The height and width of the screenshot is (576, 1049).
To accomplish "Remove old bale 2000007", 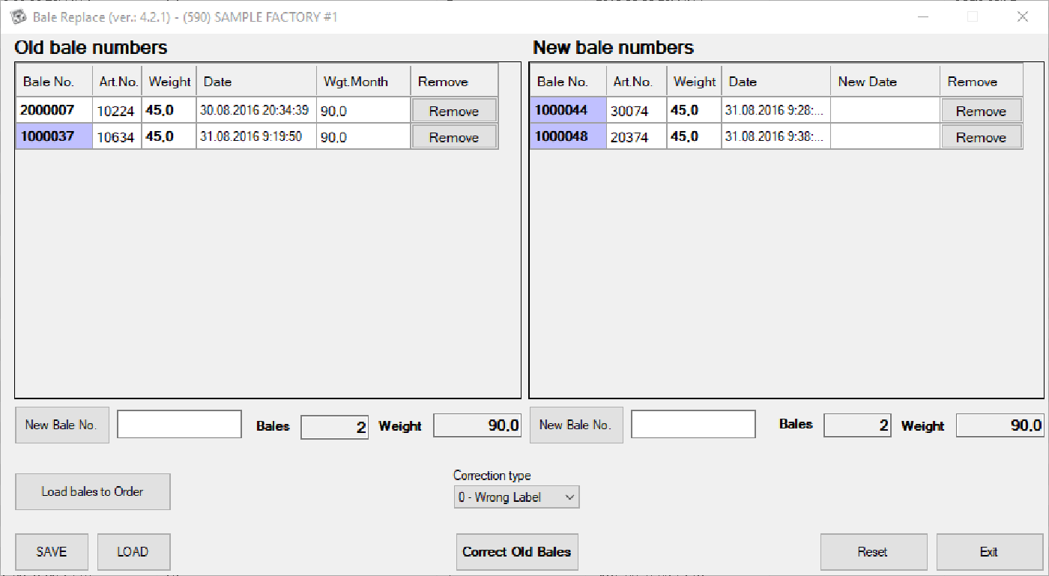I will [x=454, y=111].
